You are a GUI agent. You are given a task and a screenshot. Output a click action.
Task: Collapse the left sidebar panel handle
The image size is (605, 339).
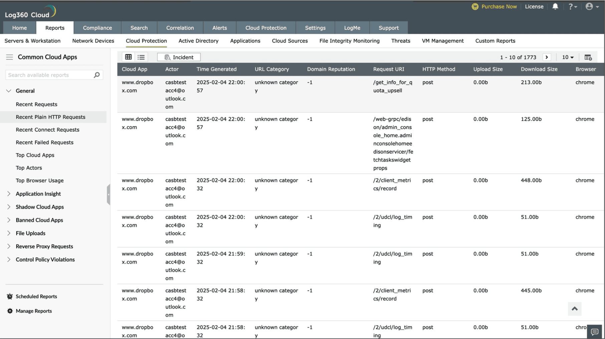coord(109,194)
